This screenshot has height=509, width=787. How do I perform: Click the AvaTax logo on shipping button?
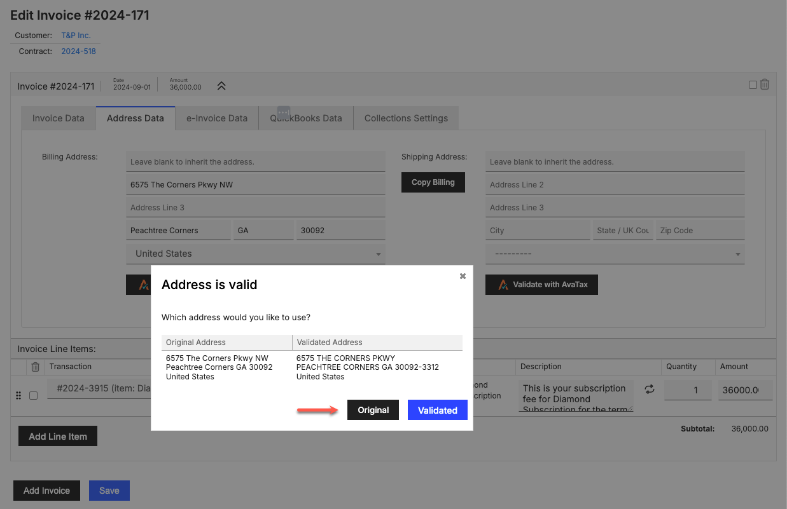503,285
